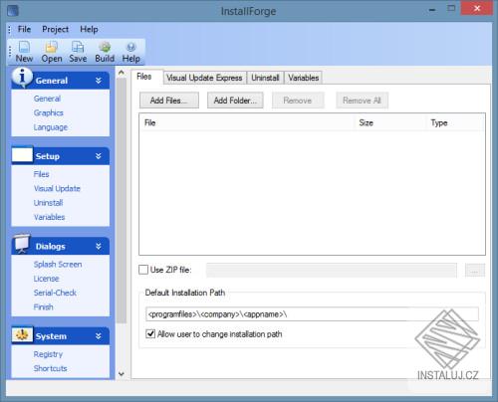Click the Dialogs section presentation icon
Viewport: 498px width, 402px height.
click(x=22, y=243)
